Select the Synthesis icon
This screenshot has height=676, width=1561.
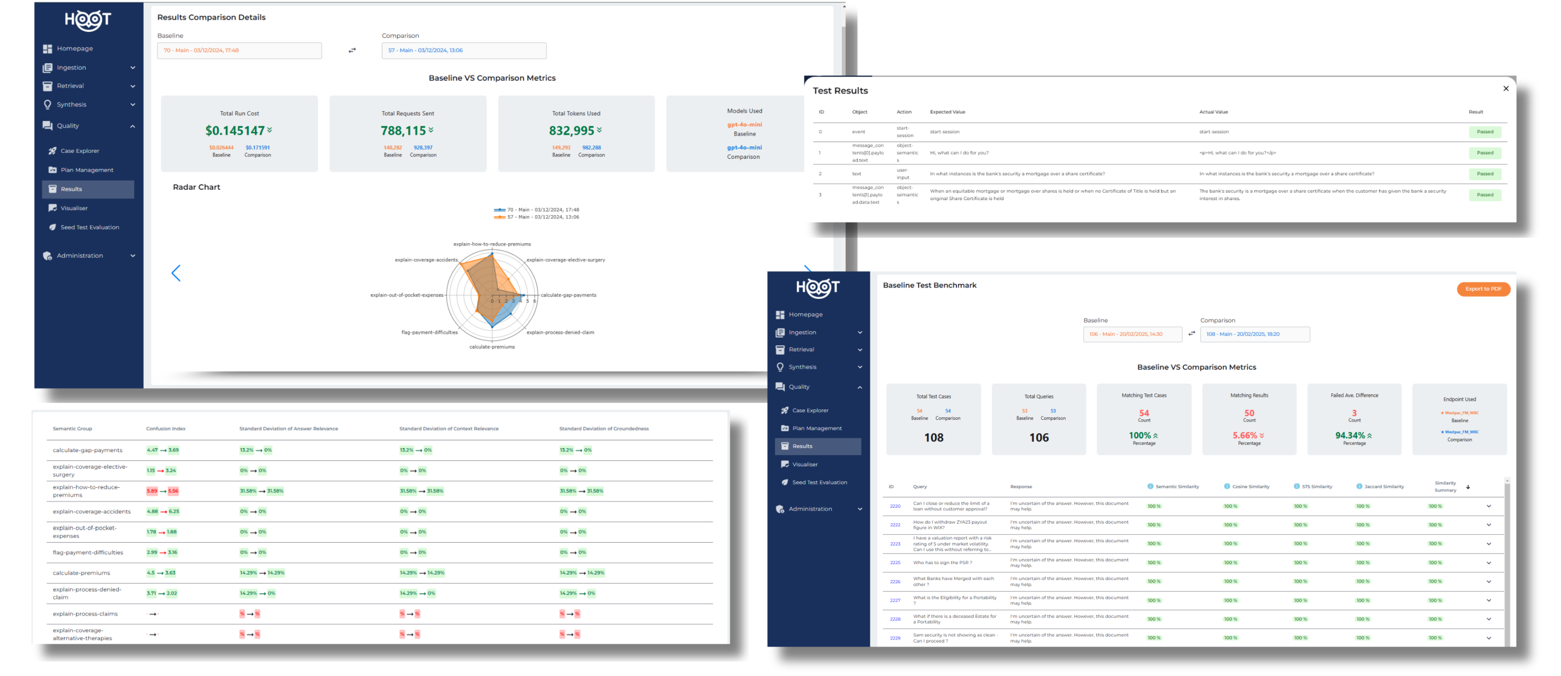(x=48, y=104)
